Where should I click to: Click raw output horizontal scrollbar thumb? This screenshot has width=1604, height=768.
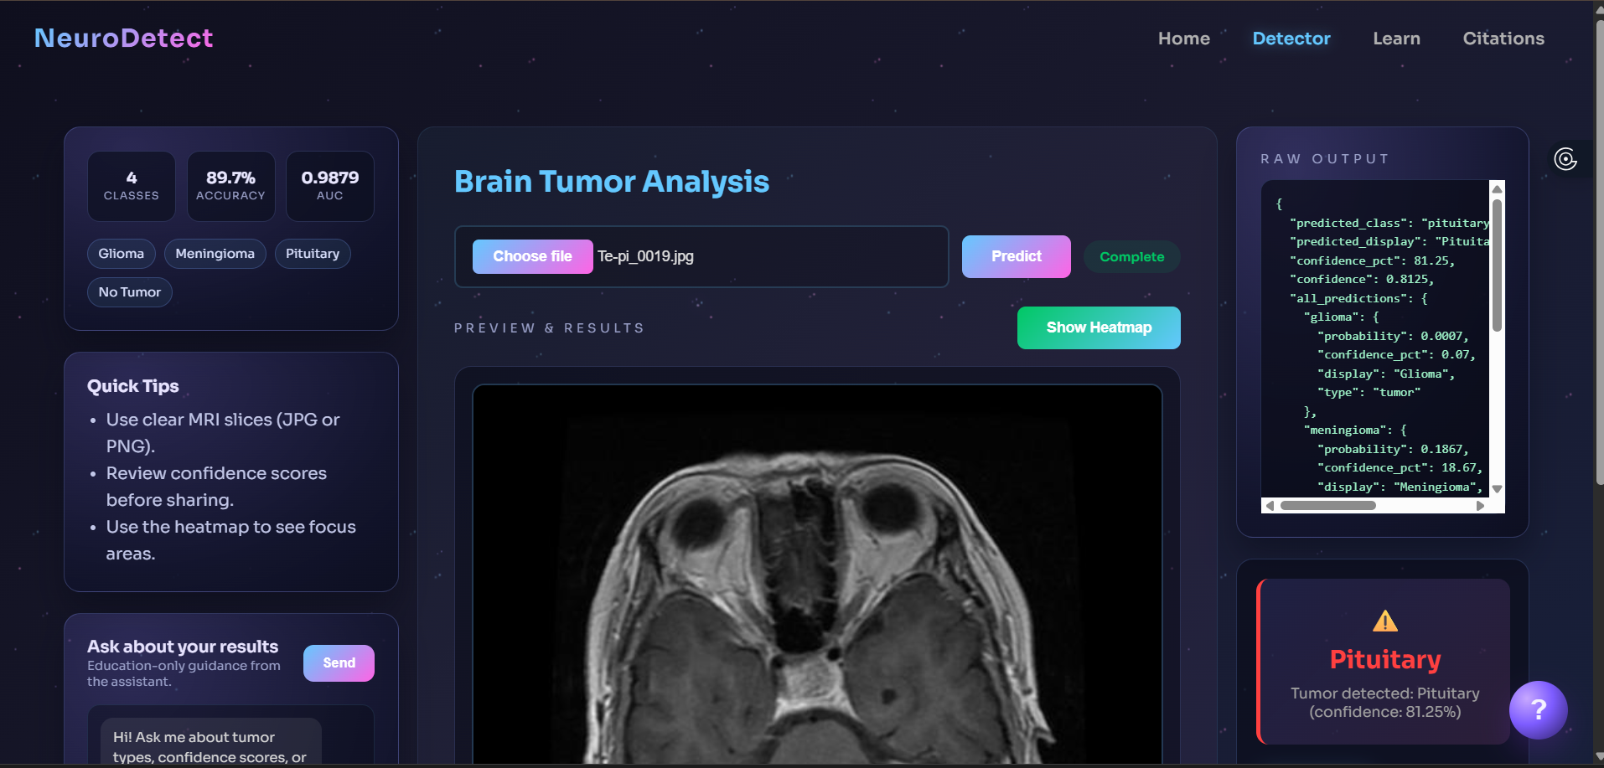[1327, 506]
